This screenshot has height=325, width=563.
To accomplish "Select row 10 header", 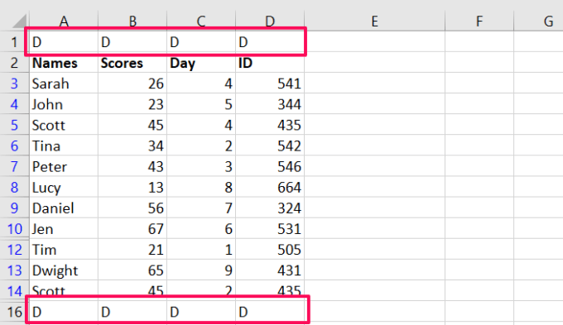I will click(14, 229).
